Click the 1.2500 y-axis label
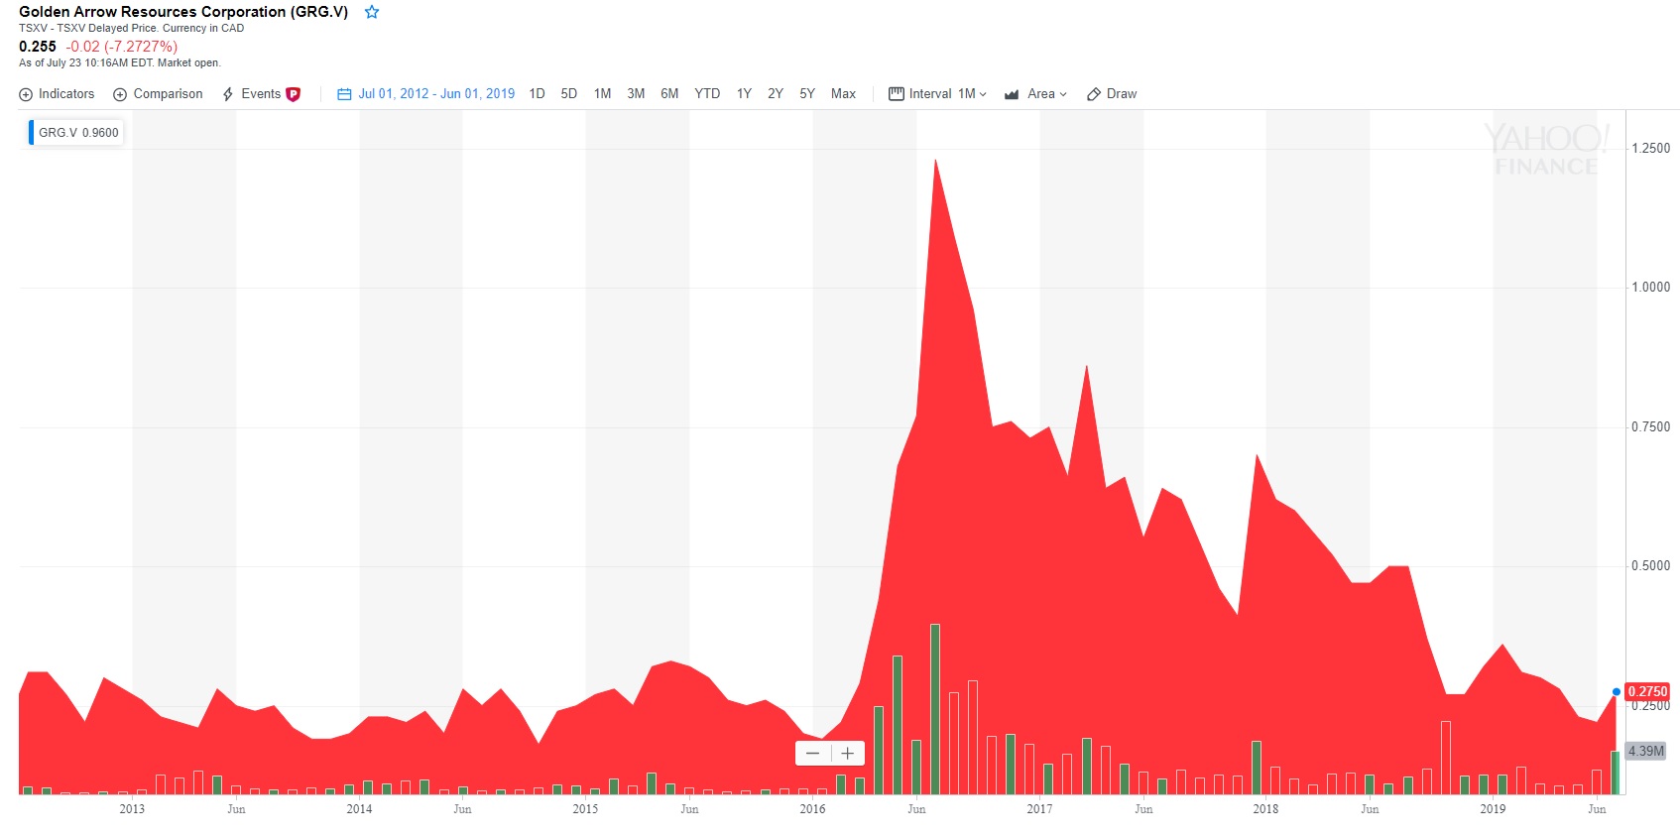The height and width of the screenshot is (837, 1680). [x=1651, y=149]
